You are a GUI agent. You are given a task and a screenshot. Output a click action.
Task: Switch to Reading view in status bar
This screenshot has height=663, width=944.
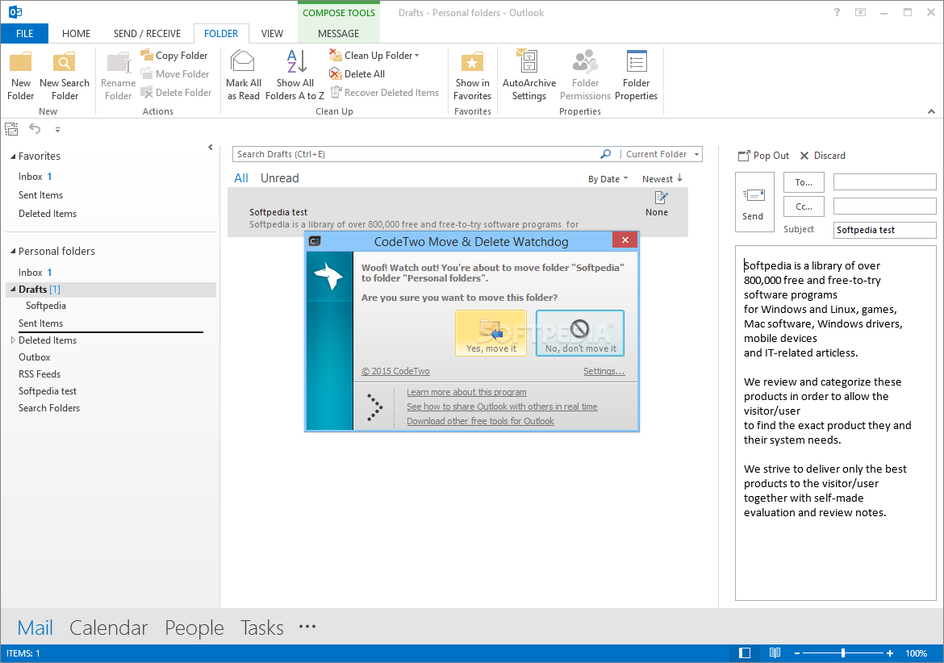(775, 653)
